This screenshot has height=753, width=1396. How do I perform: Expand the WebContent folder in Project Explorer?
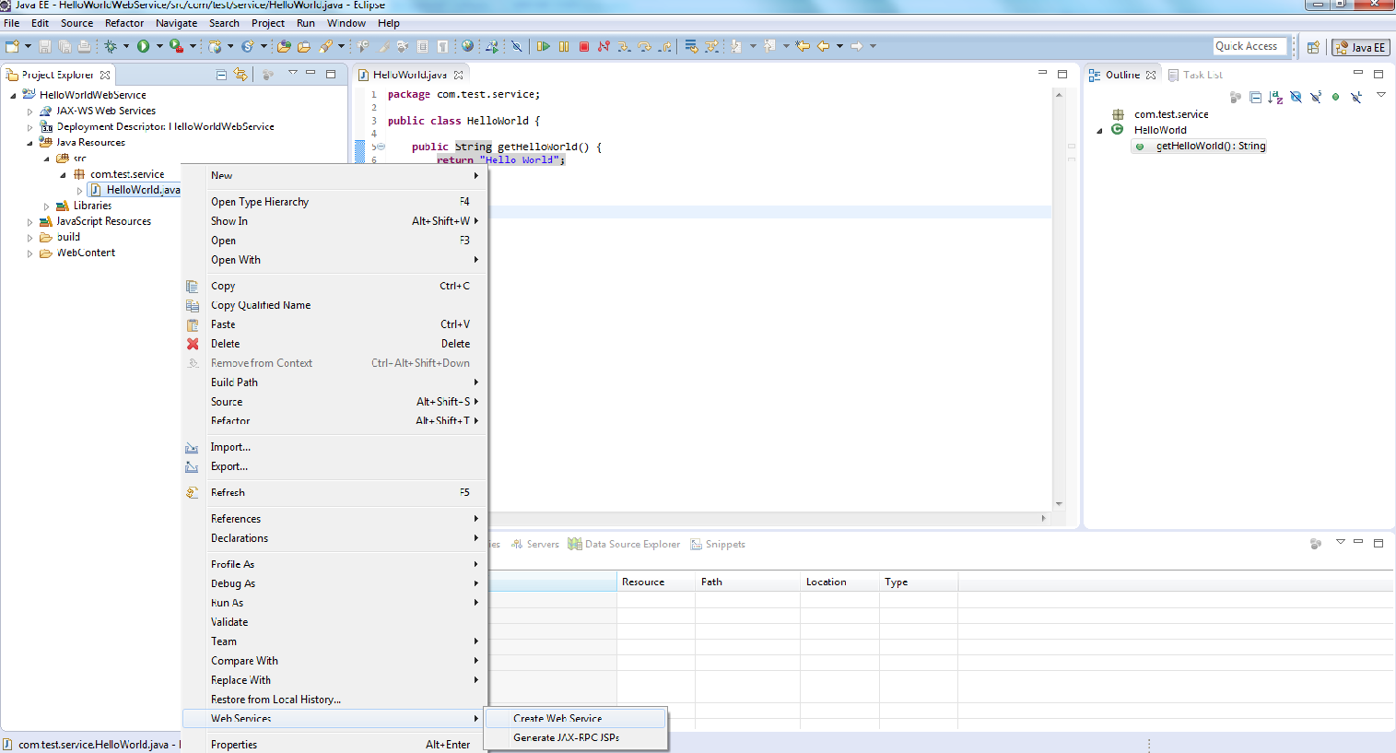click(x=29, y=252)
